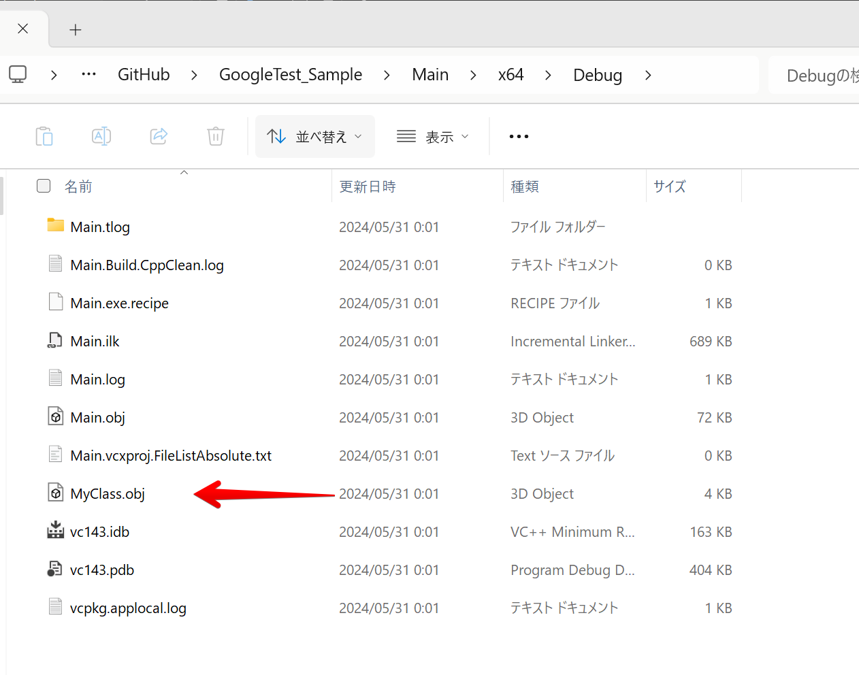Open the three-dot more options toolbar menu

click(519, 137)
